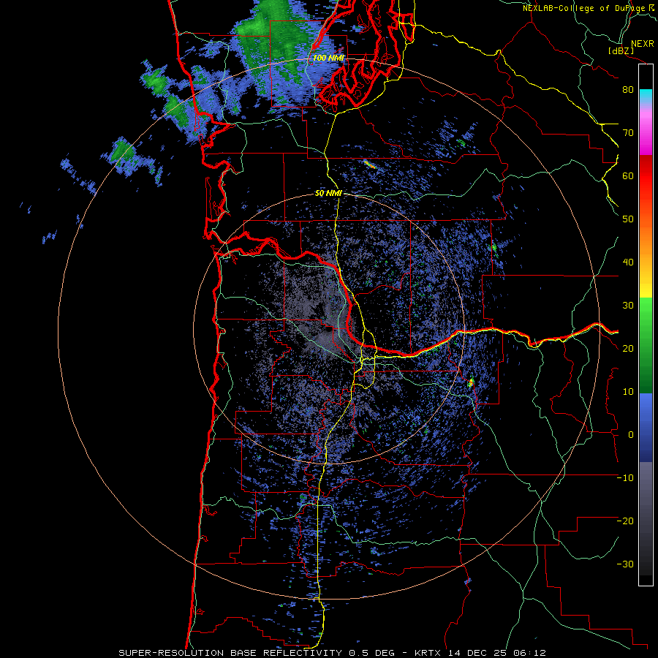
Task: Click the bright green segment of color bar
Action: tap(646, 313)
